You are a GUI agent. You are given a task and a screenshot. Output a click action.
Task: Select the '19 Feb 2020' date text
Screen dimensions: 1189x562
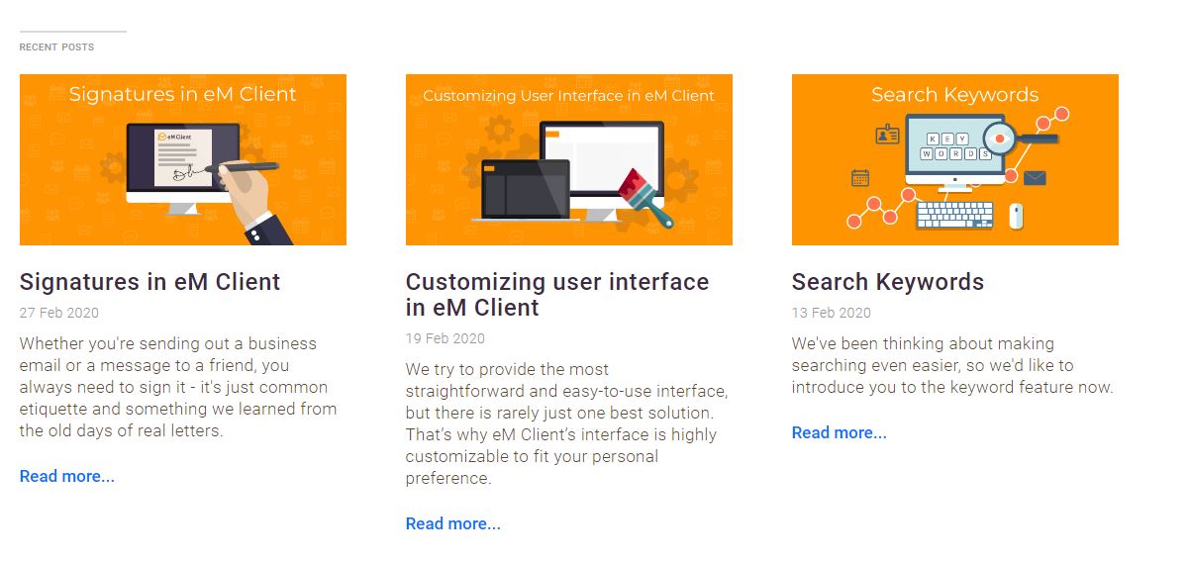446,338
